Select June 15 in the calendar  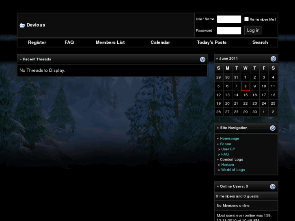coord(245,95)
